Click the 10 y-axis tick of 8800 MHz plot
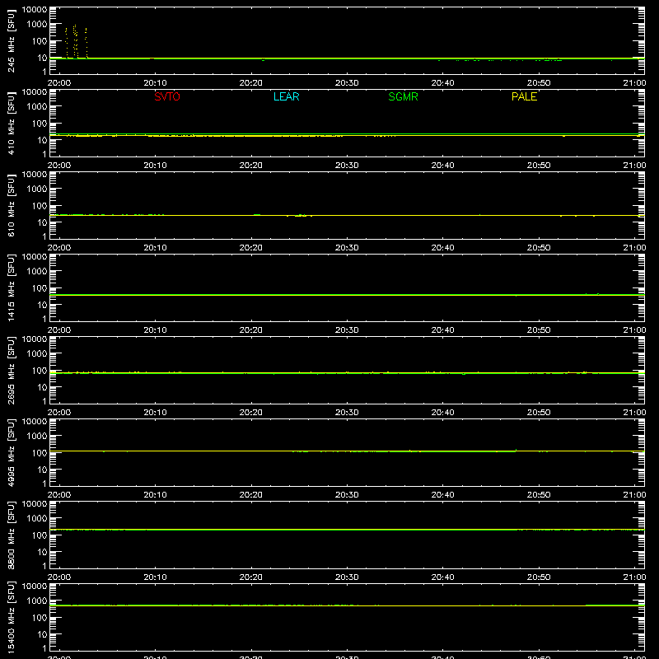The height and width of the screenshot is (659, 659). tap(43, 552)
